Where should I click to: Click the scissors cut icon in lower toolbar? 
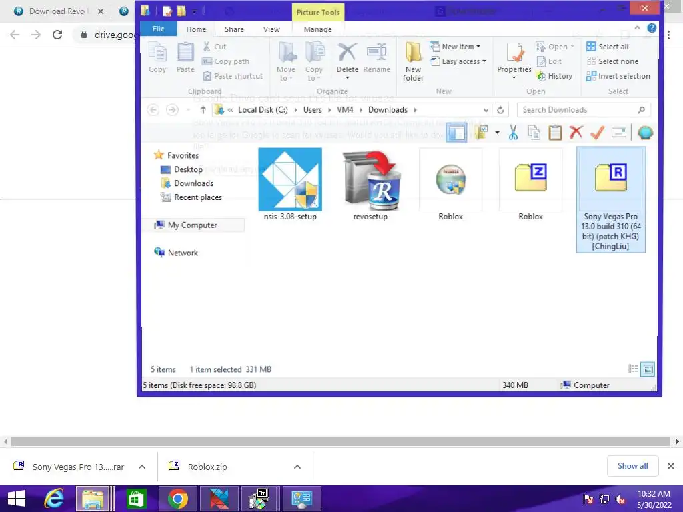click(513, 133)
